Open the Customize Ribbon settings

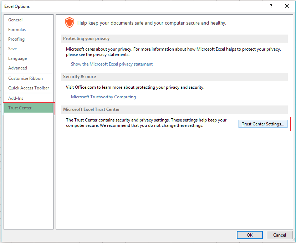(x=26, y=78)
